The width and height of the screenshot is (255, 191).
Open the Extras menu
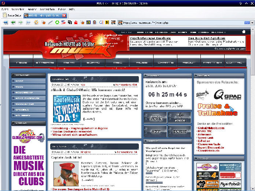62,9
